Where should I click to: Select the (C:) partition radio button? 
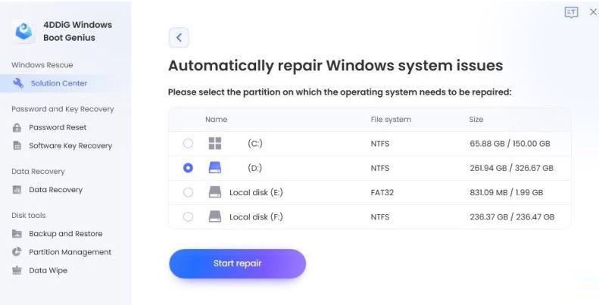pos(188,144)
